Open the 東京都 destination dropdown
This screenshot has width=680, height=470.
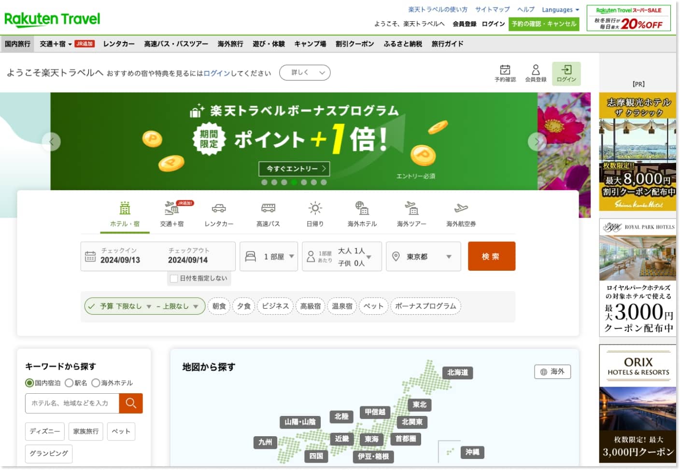(x=423, y=256)
